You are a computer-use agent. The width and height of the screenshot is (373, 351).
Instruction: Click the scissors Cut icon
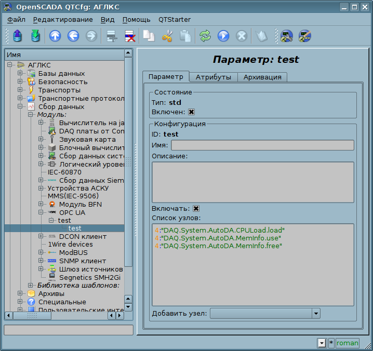(x=167, y=36)
